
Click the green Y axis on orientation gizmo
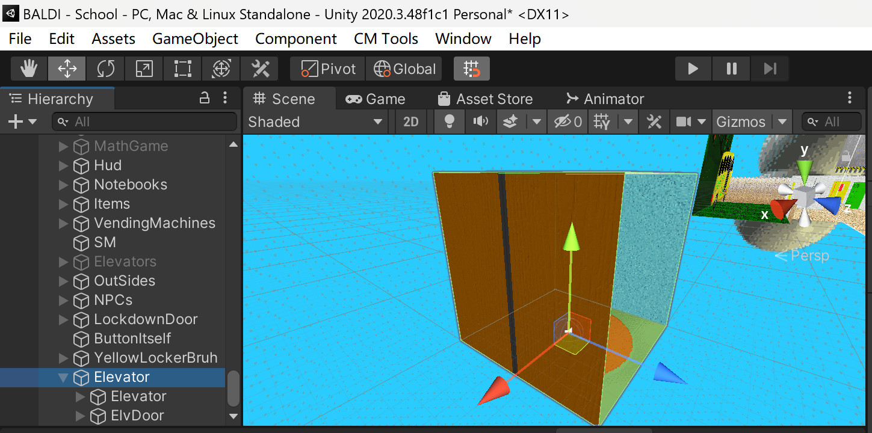804,166
